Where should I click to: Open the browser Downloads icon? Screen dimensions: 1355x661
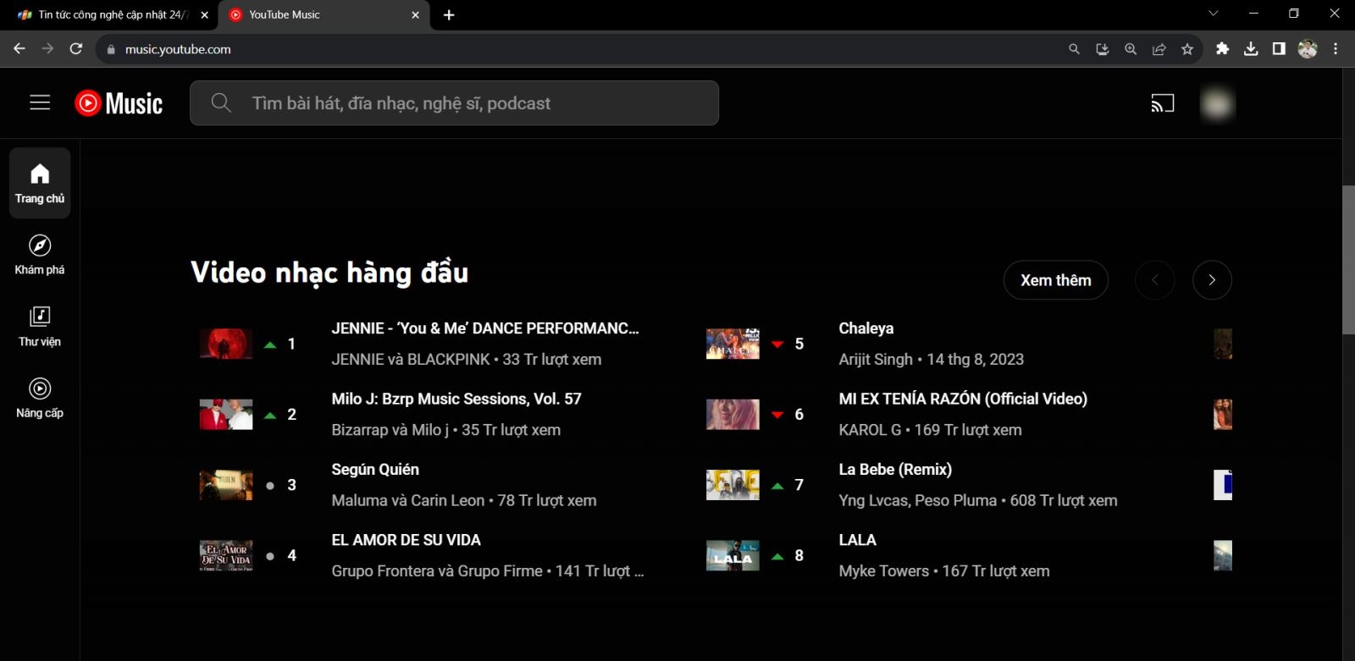(1251, 49)
